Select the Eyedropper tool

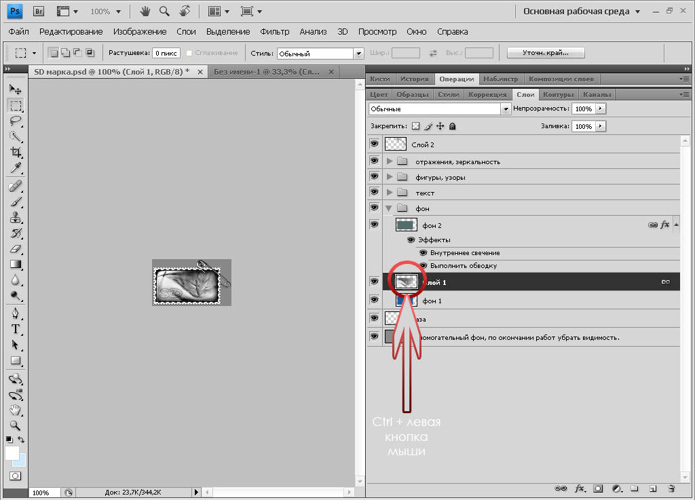coord(16,168)
